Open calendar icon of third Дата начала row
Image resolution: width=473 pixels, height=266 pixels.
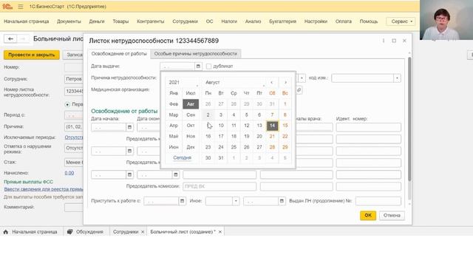click(129, 174)
